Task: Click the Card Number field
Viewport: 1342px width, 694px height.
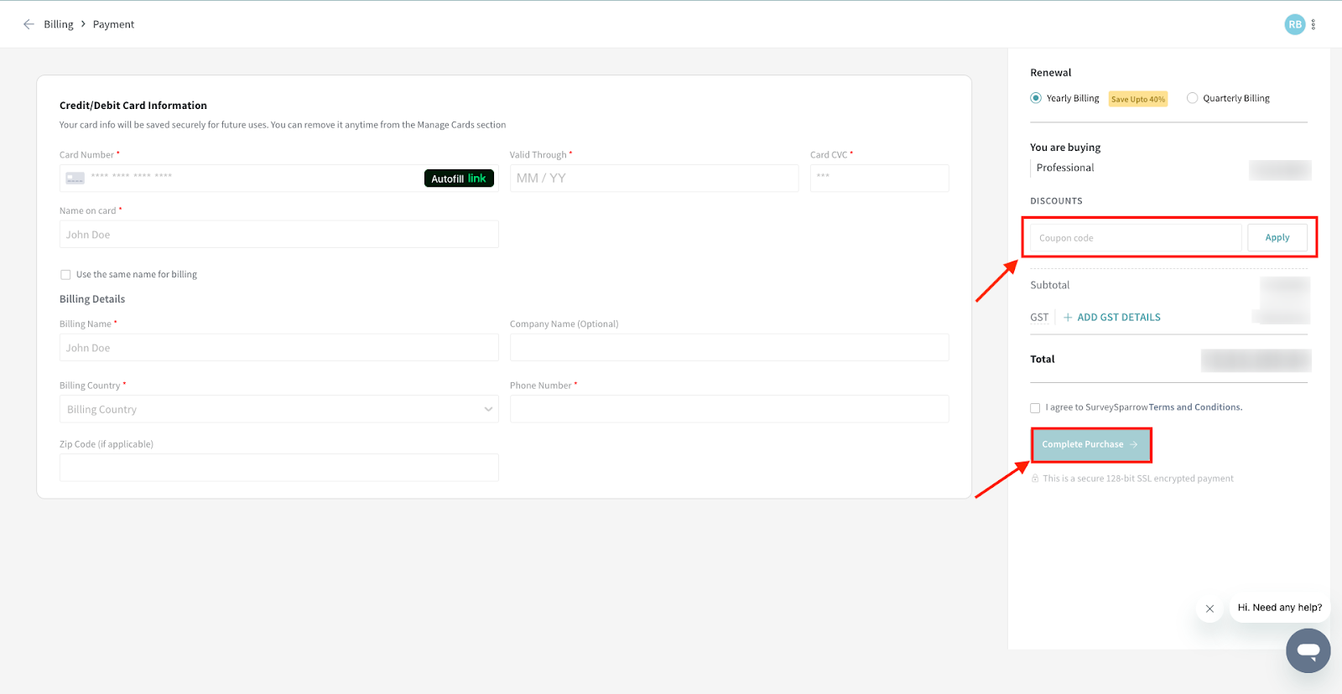Action: pos(252,178)
